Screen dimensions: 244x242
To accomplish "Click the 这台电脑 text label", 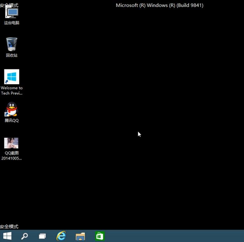I will [x=12, y=23].
